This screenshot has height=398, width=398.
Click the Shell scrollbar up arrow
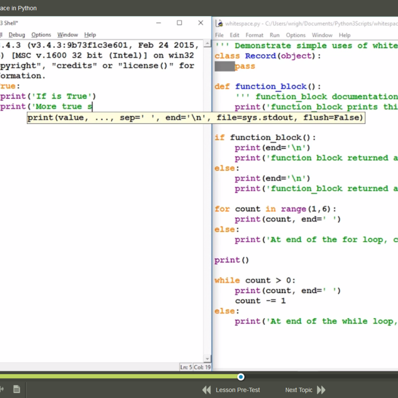point(207,44)
